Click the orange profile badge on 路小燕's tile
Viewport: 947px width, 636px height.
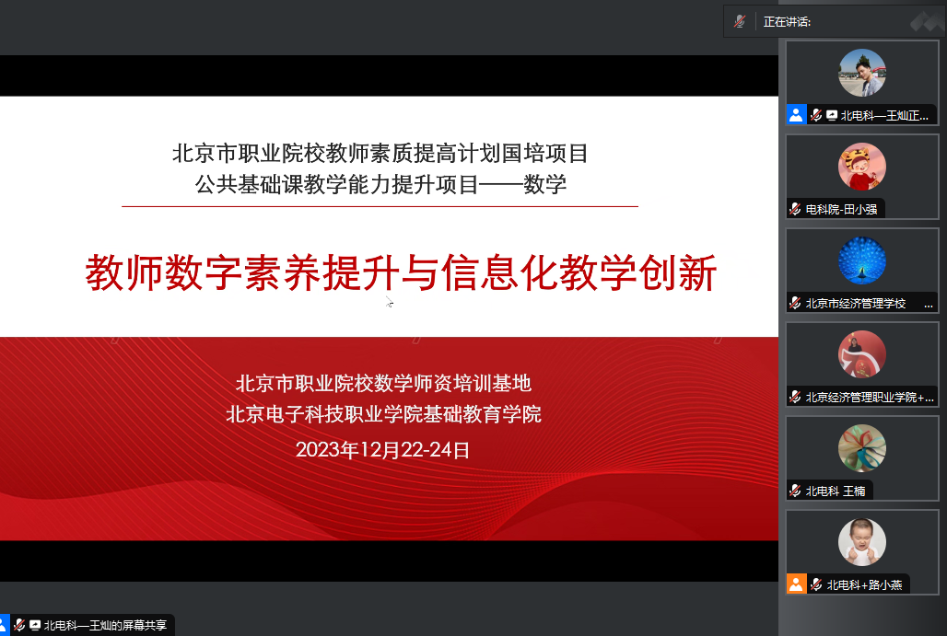pos(798,584)
